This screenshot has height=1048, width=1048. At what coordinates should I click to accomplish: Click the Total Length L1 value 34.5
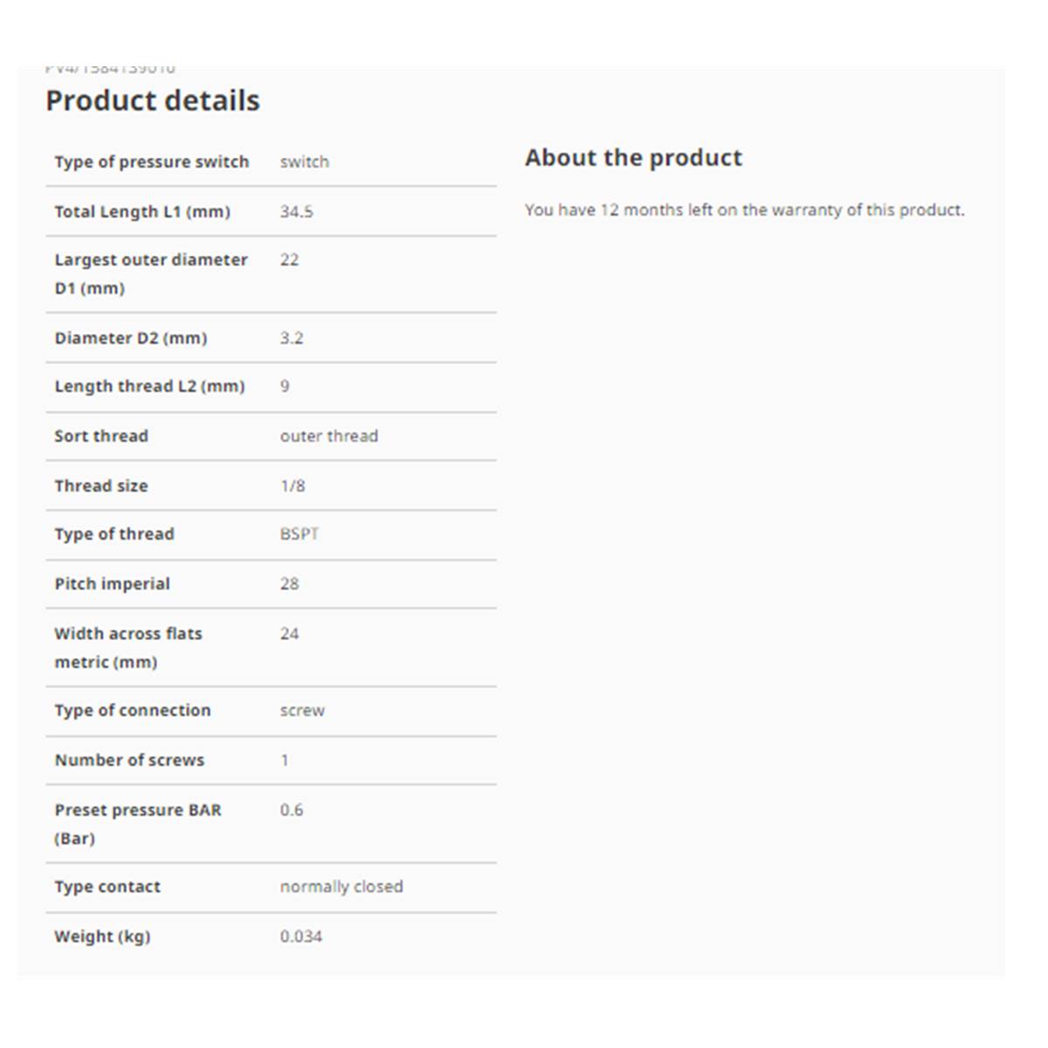[296, 212]
